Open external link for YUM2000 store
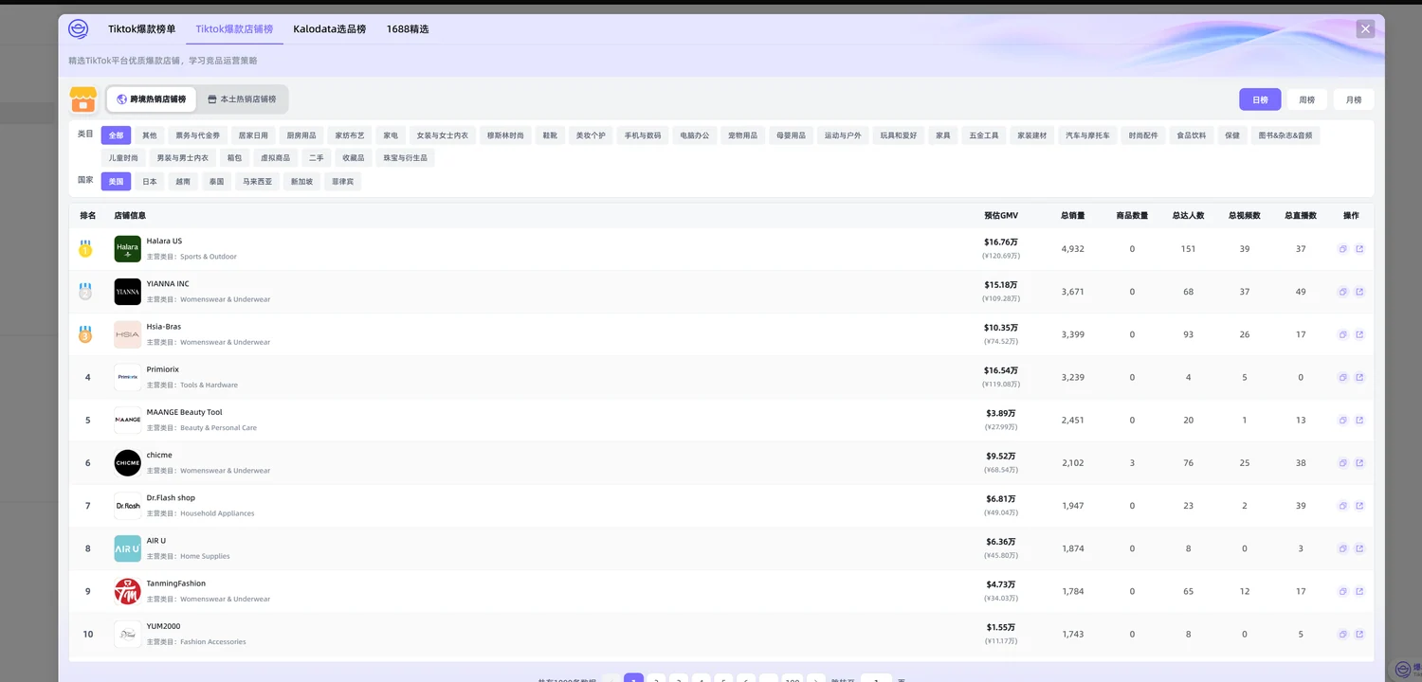The height and width of the screenshot is (682, 1422). pyautogui.click(x=1359, y=634)
